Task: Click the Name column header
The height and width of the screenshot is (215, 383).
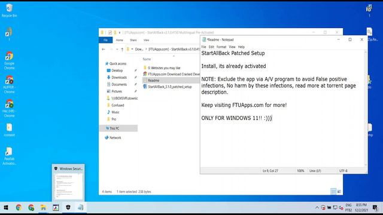Action: (147, 59)
